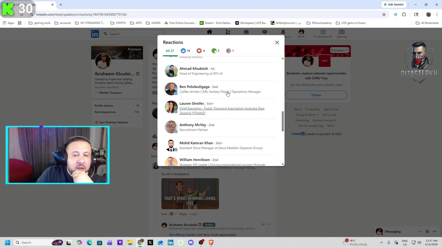Click Lauren Streifer's profile photo

pyautogui.click(x=171, y=107)
